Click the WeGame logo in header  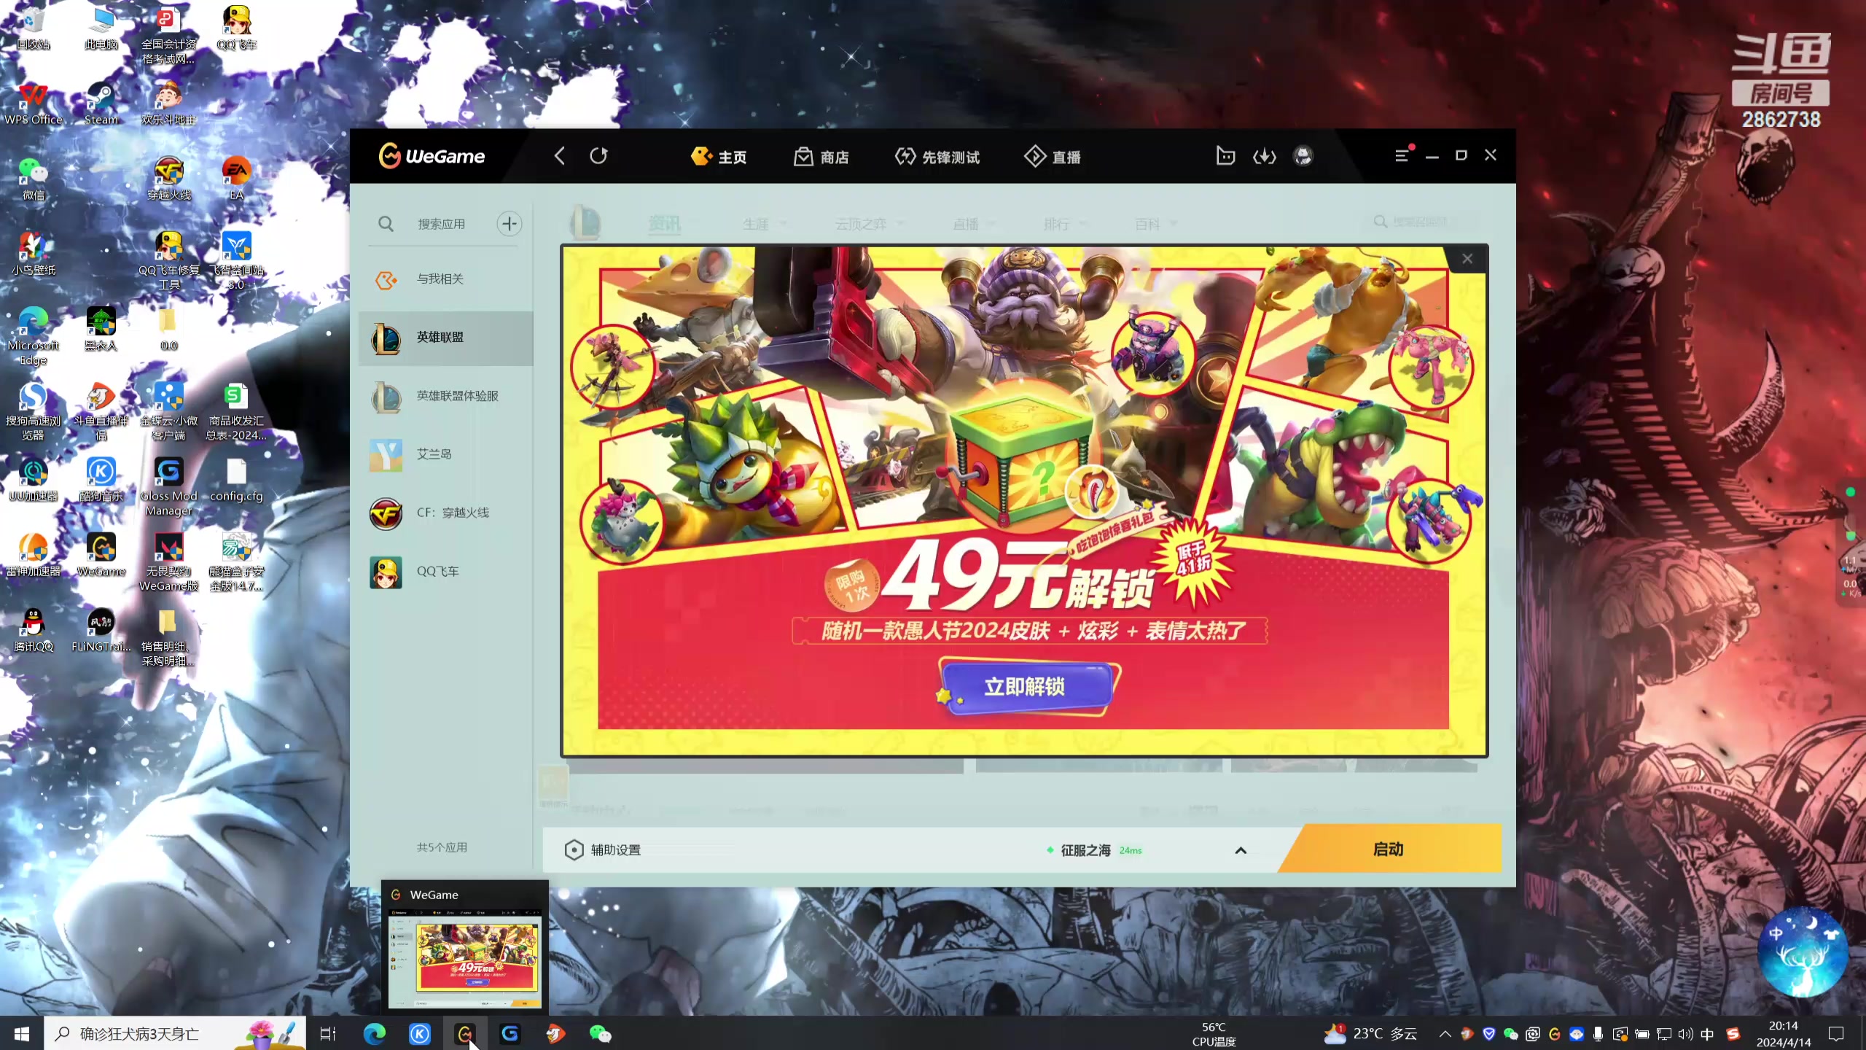432,156
